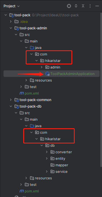102x197 pixels.
Task: Collapse the tool-pack-db module
Action: pos(11,107)
